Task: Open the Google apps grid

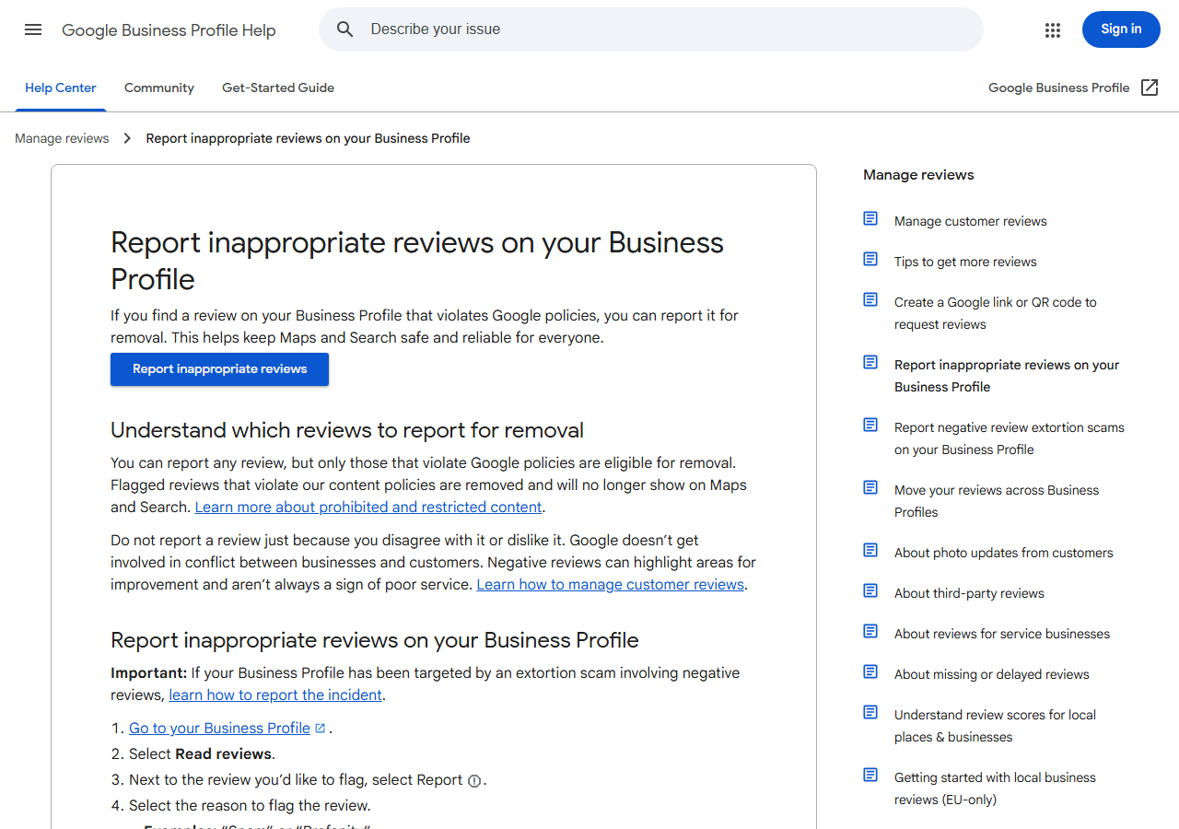Action: [x=1053, y=29]
